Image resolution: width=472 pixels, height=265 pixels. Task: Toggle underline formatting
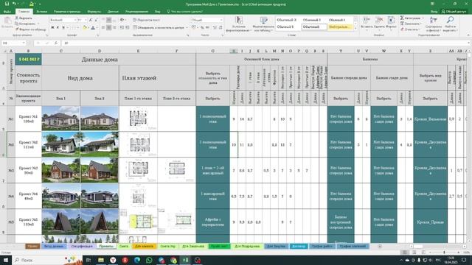(63, 28)
